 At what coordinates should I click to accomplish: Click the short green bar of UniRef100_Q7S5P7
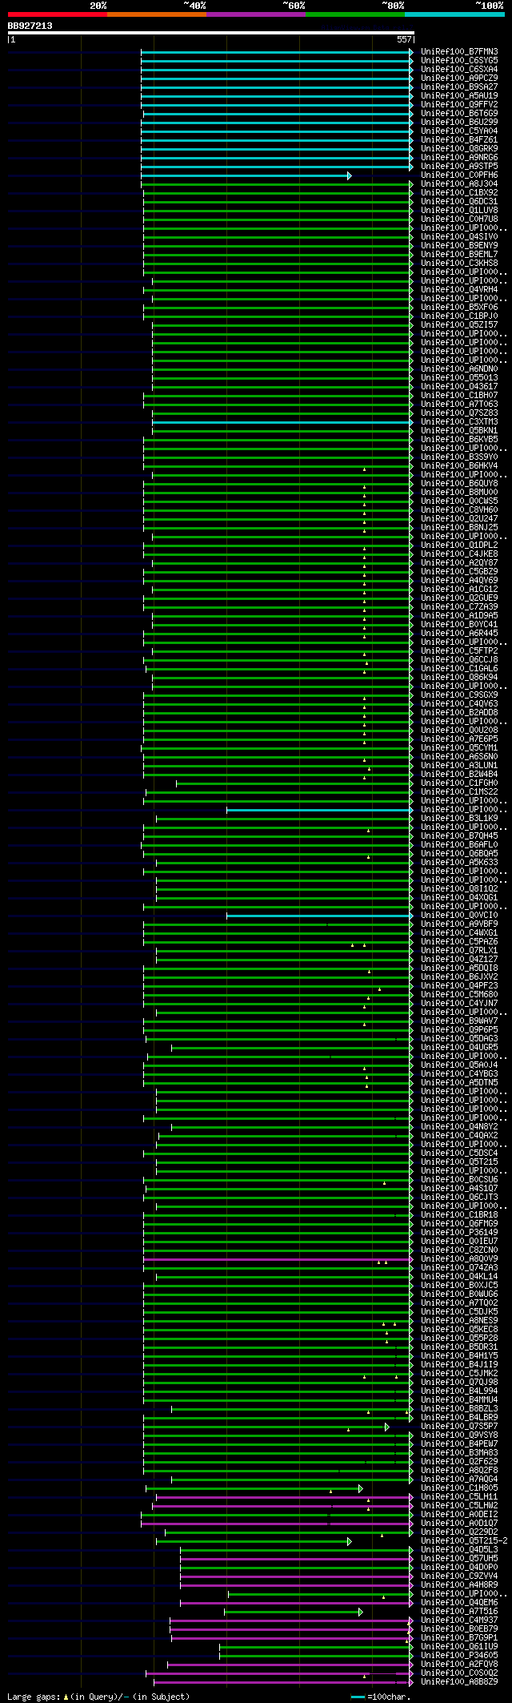266,1427
